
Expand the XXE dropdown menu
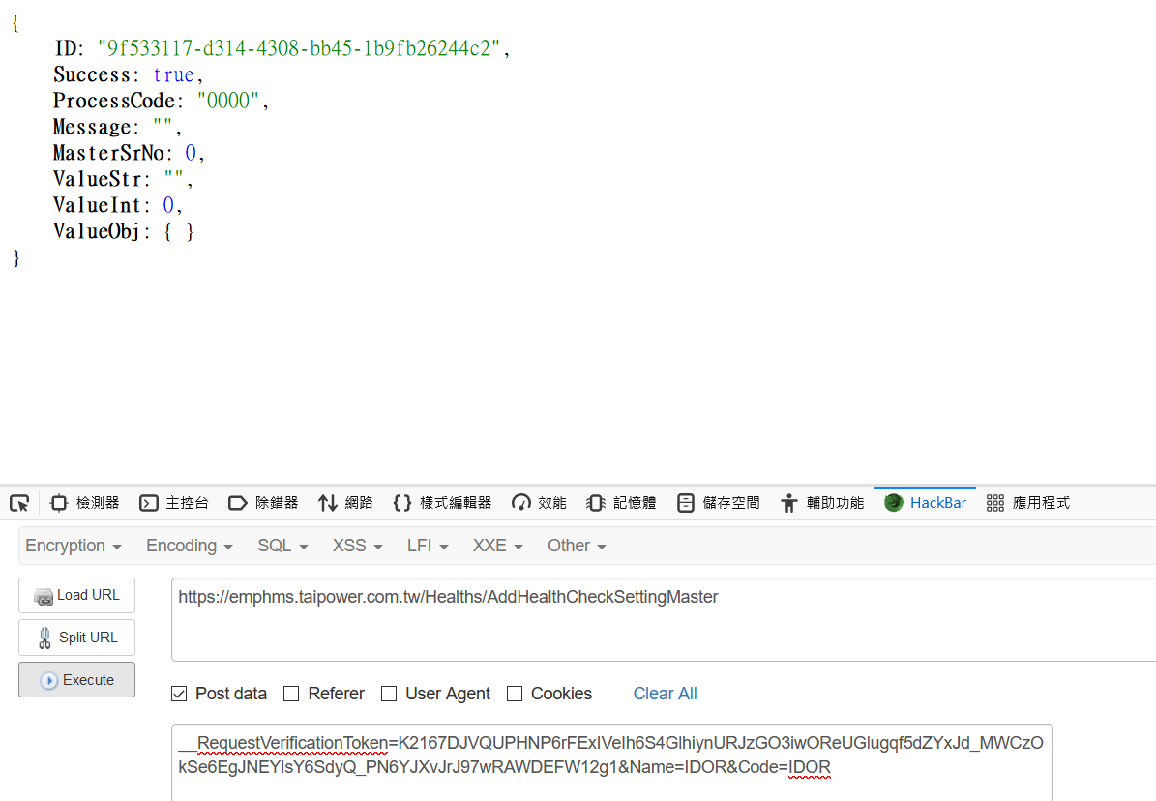(x=497, y=546)
